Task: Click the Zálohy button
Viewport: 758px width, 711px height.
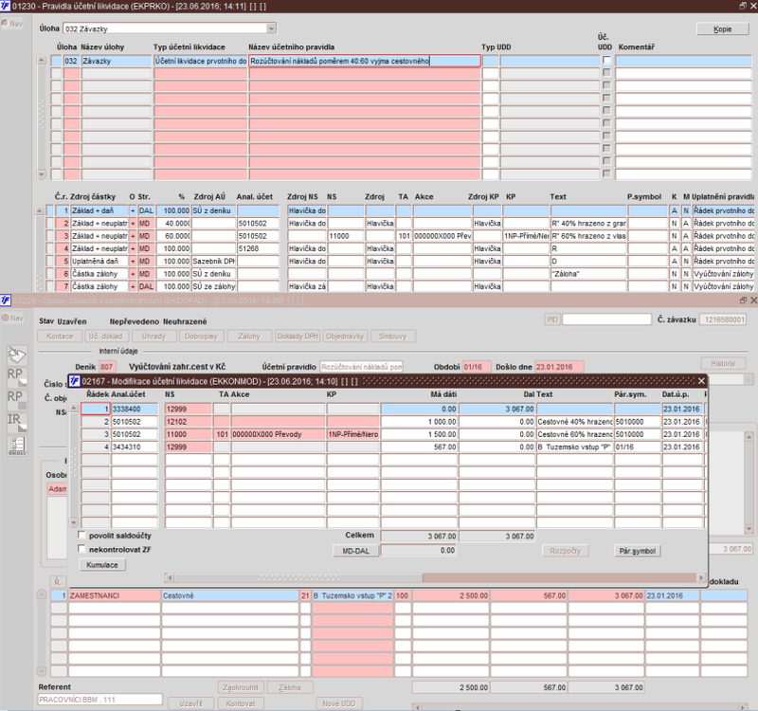Action: [249, 337]
